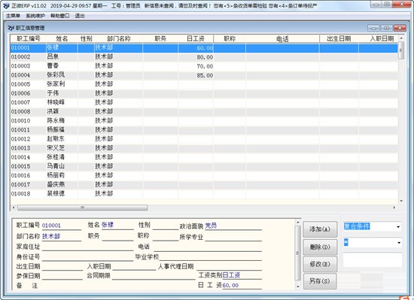Click the search value input box below the '=' dropdown

[373, 259]
